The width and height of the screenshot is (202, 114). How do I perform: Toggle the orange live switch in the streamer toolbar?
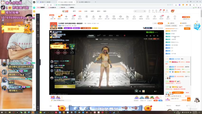tap(60, 16)
